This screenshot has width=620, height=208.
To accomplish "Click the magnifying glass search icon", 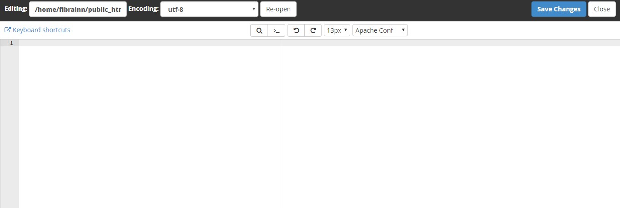I will [259, 30].
